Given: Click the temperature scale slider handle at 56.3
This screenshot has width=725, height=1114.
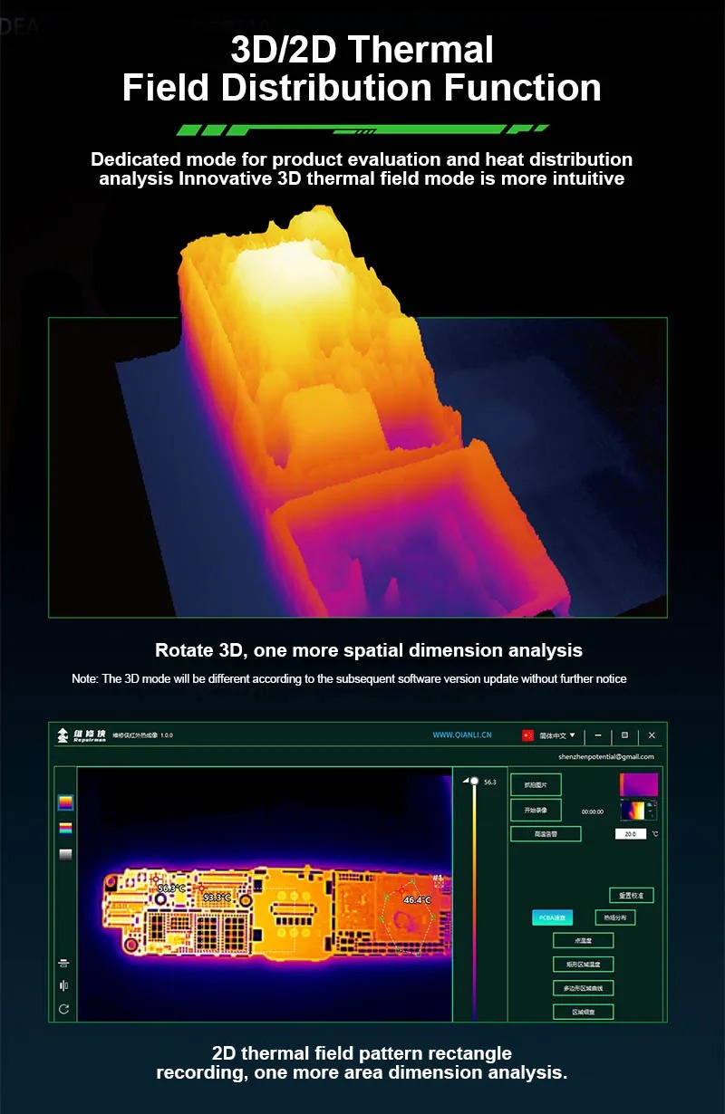Looking at the screenshot, I should (x=473, y=781).
